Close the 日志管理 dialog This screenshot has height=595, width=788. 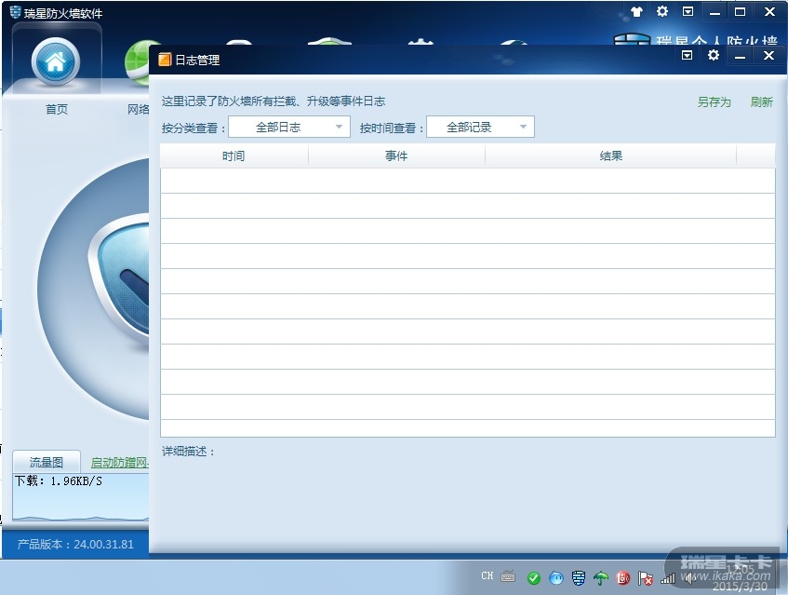[768, 55]
